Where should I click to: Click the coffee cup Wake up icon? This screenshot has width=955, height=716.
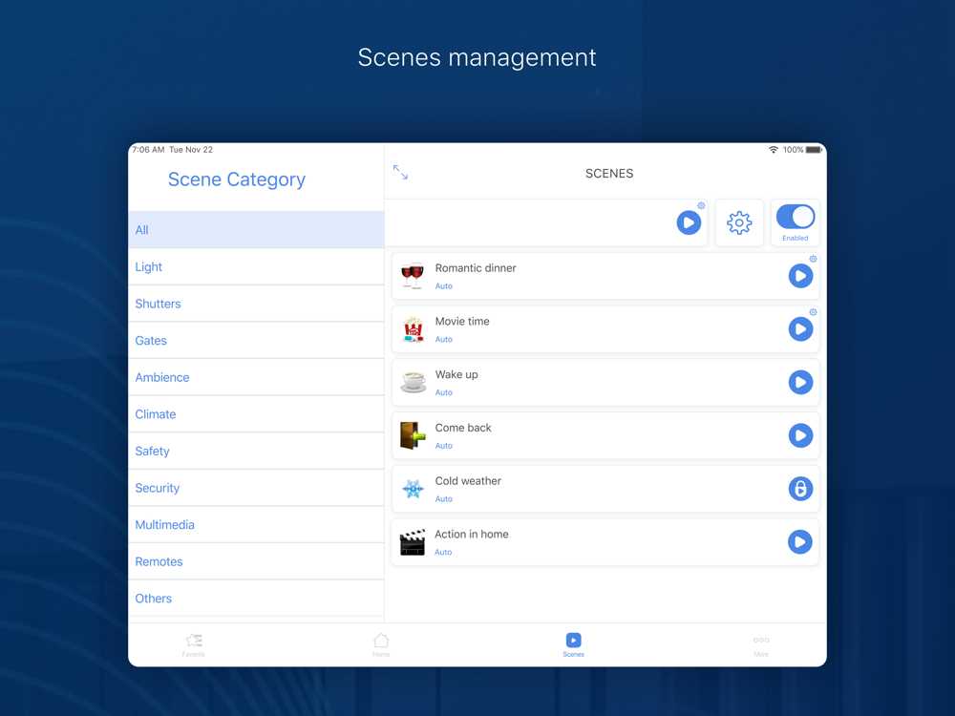click(413, 383)
